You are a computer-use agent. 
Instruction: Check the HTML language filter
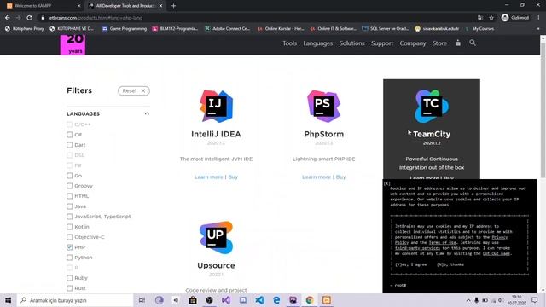70,196
